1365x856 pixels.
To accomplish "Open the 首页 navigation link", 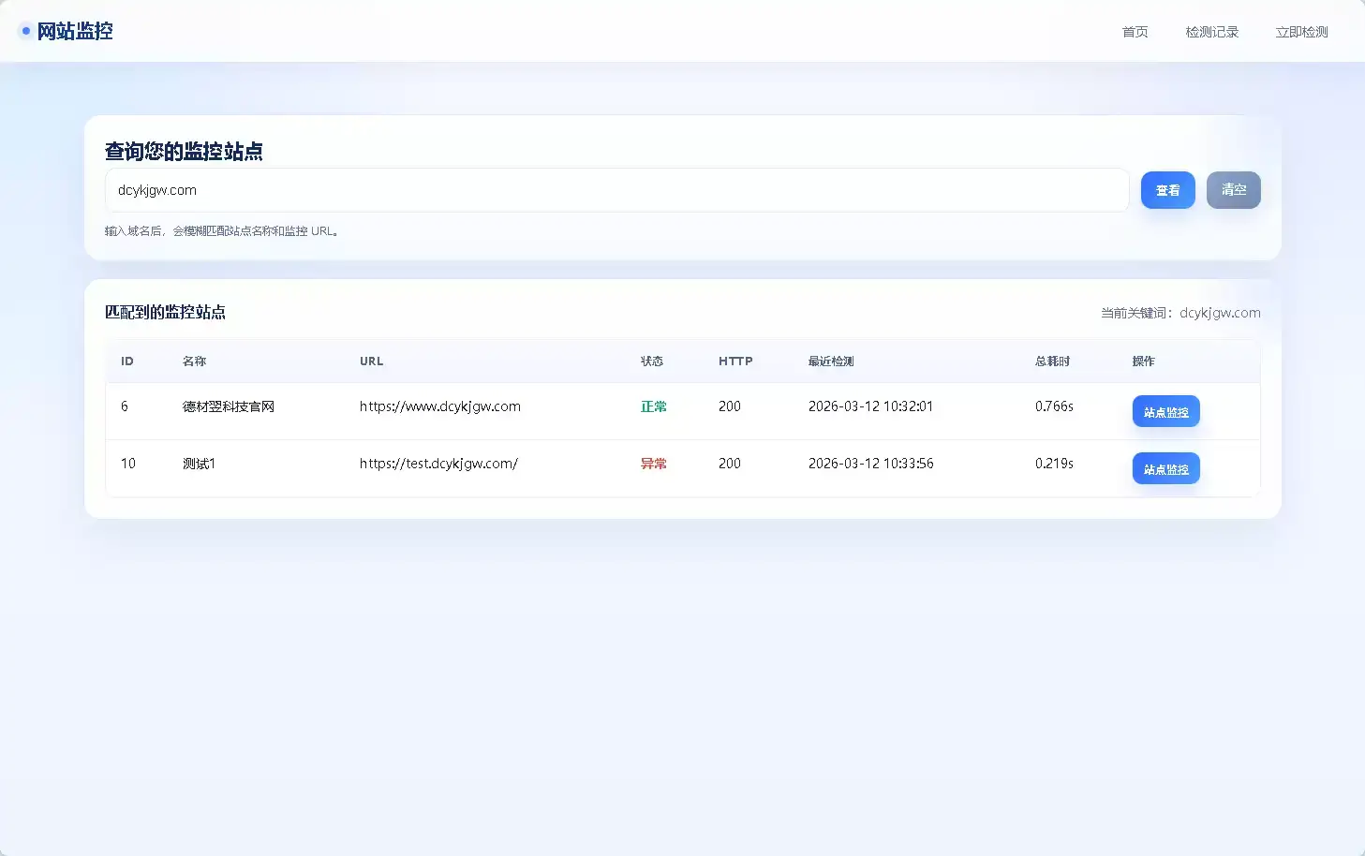I will tap(1134, 31).
